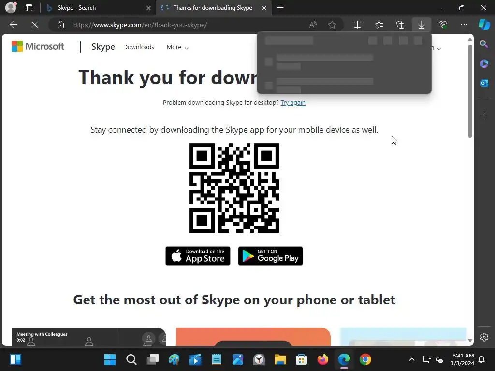Image resolution: width=495 pixels, height=371 pixels.
Task: Open the Collections icon
Action: [x=400, y=25]
